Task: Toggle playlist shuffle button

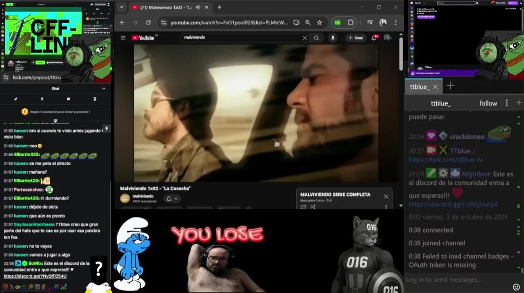Action: [x=313, y=207]
